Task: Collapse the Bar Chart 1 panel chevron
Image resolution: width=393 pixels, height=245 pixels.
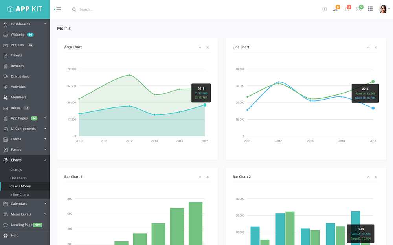Action: [200, 177]
